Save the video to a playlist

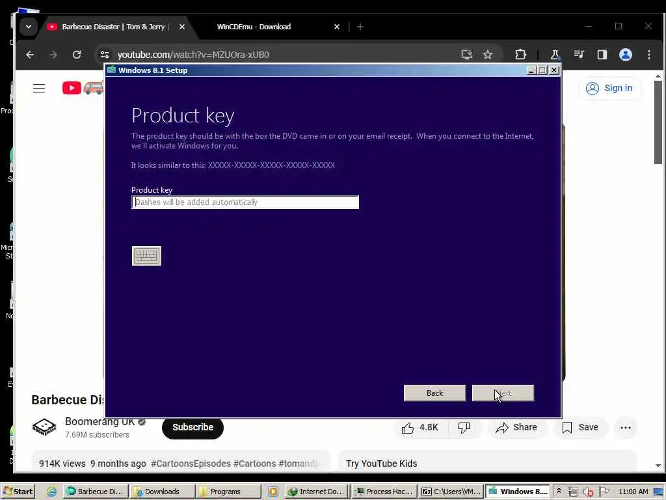[x=579, y=427]
